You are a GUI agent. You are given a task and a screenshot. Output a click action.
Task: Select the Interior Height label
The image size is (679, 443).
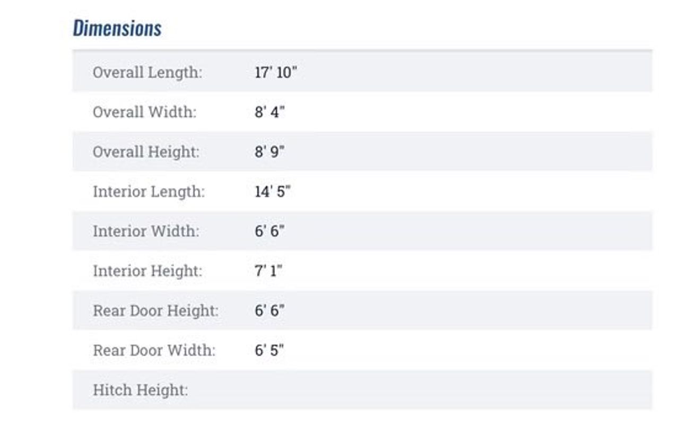[x=147, y=271]
